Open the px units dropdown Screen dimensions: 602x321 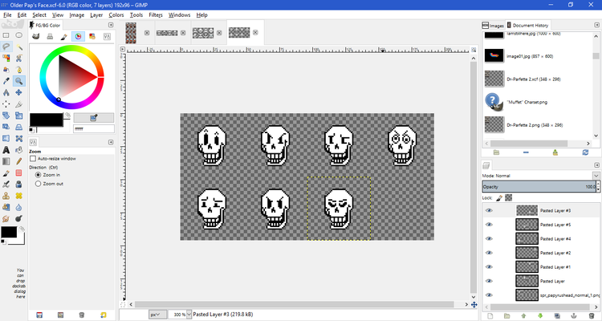pyautogui.click(x=157, y=314)
